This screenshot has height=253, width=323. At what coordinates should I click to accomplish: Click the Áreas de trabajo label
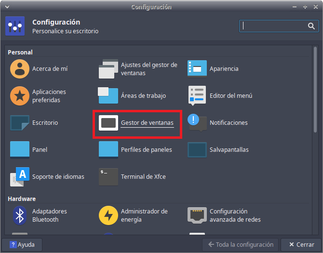(x=143, y=95)
